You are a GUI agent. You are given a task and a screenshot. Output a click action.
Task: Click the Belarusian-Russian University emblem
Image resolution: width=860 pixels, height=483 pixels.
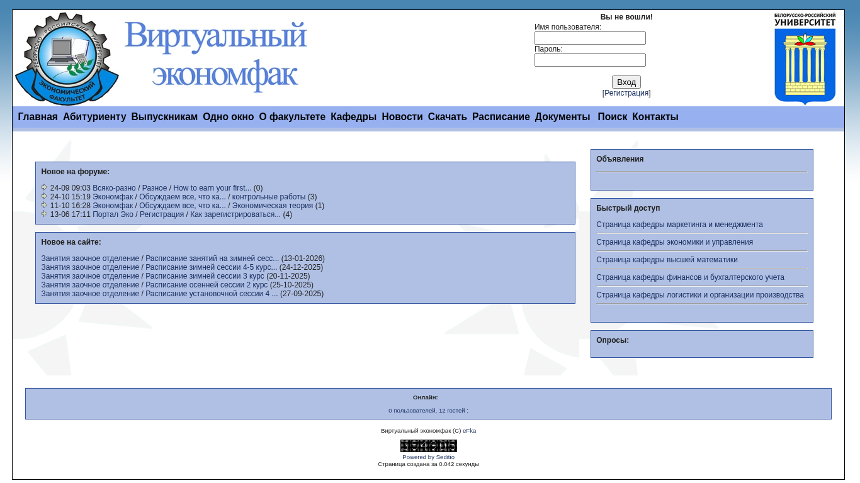[x=805, y=58]
